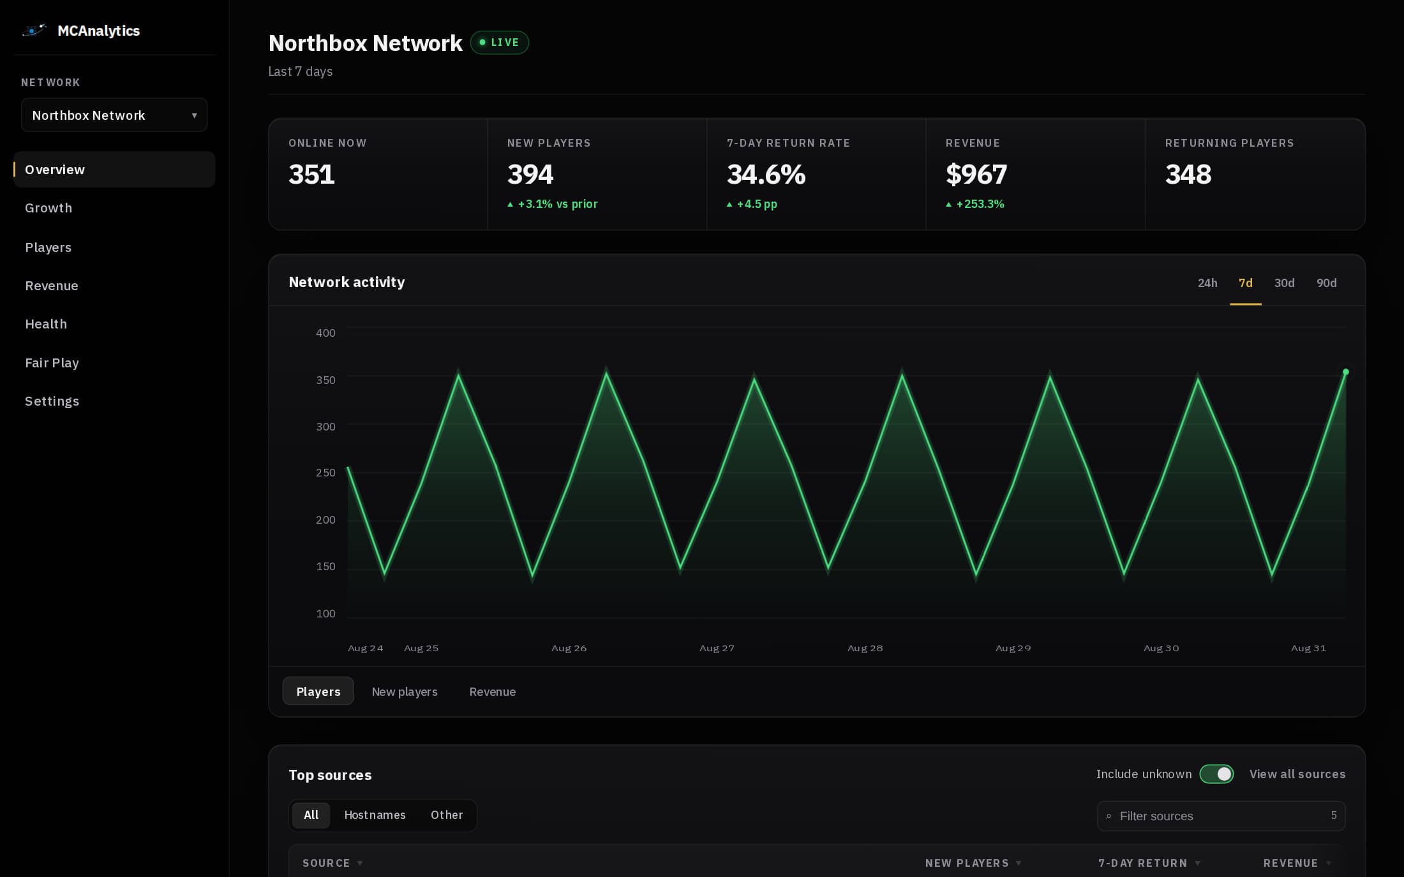
Task: Open the Northbox Network selector dropdown
Action: pos(114,115)
